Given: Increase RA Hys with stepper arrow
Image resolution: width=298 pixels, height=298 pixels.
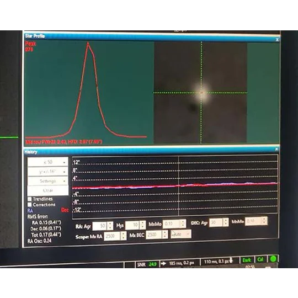Looking at the screenshot, I should [142, 223].
